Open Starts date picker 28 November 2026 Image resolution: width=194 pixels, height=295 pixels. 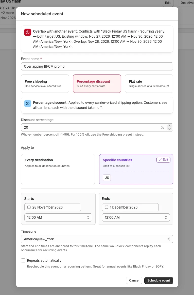(x=53, y=207)
